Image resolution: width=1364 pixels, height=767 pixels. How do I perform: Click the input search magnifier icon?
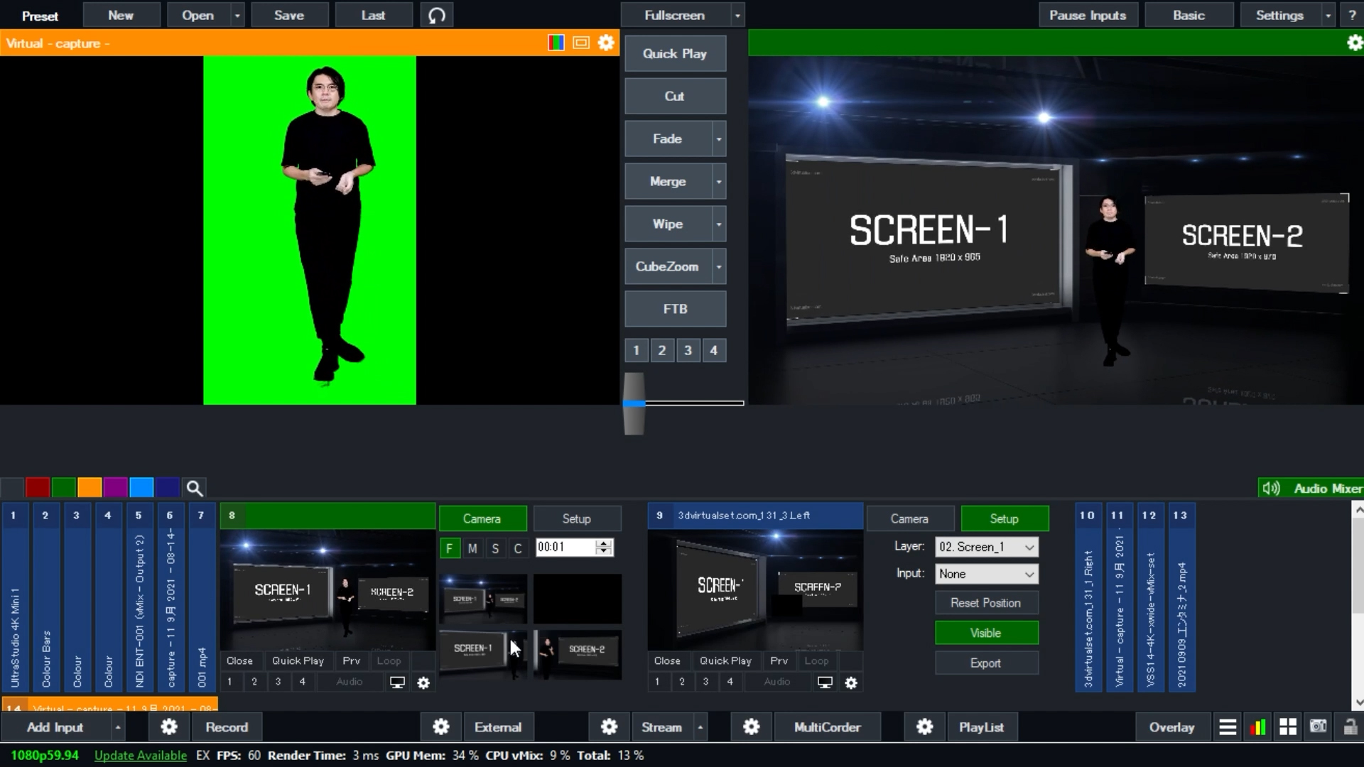tap(194, 489)
